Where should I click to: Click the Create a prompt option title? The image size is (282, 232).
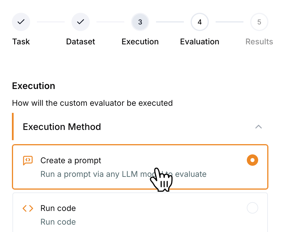71,161
